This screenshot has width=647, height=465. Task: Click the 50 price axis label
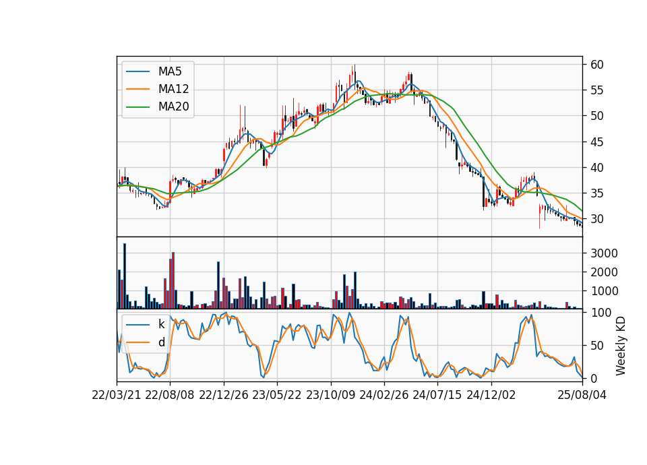pos(596,116)
